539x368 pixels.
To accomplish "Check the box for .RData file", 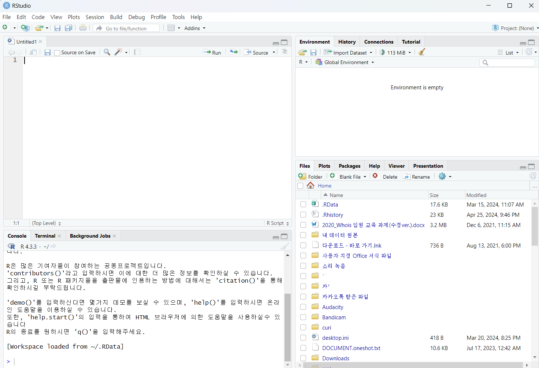I will click(303, 204).
